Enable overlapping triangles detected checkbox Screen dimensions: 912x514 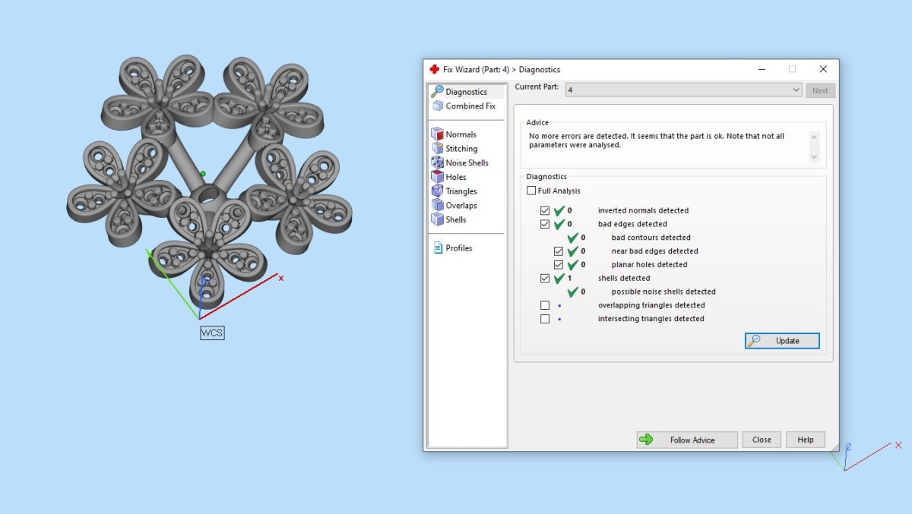coord(545,305)
